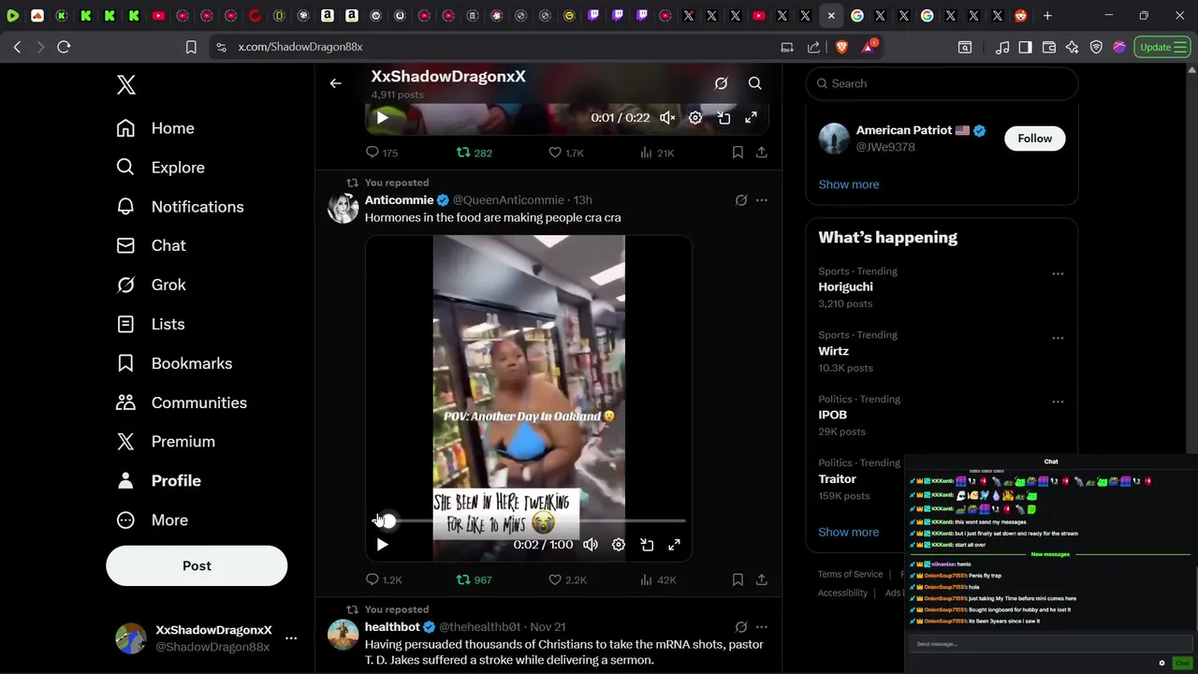Image resolution: width=1198 pixels, height=674 pixels.
Task: Open Communities page
Action: tap(182, 403)
